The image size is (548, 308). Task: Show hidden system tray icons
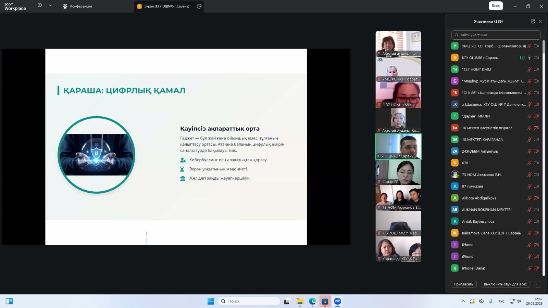pos(463,301)
